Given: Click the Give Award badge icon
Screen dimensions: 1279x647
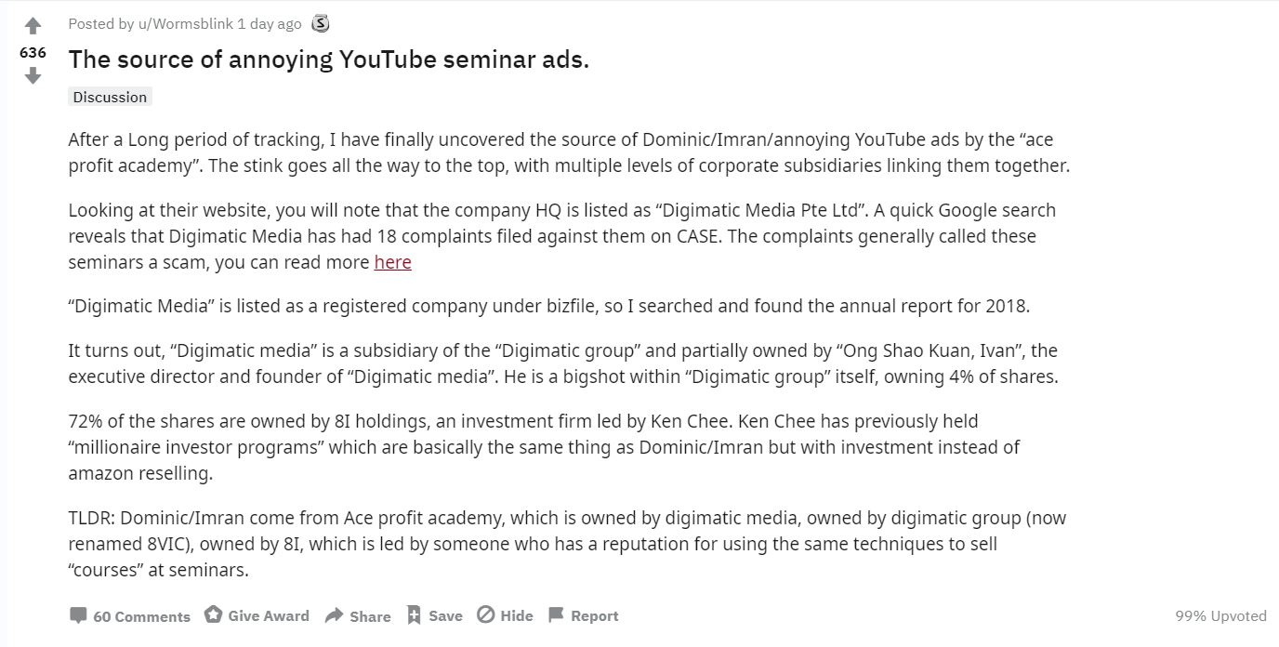Looking at the screenshot, I should point(214,614).
